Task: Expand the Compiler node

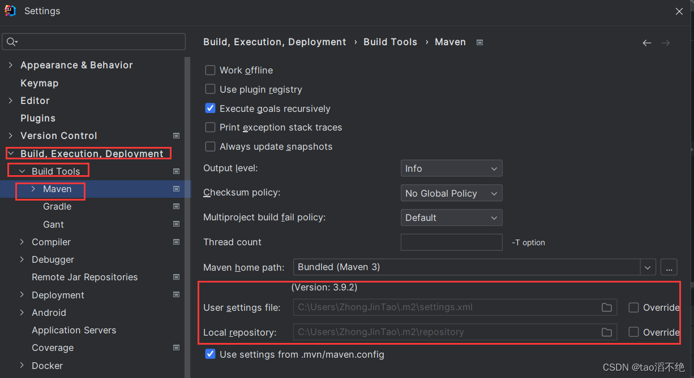Action: pyautogui.click(x=22, y=242)
